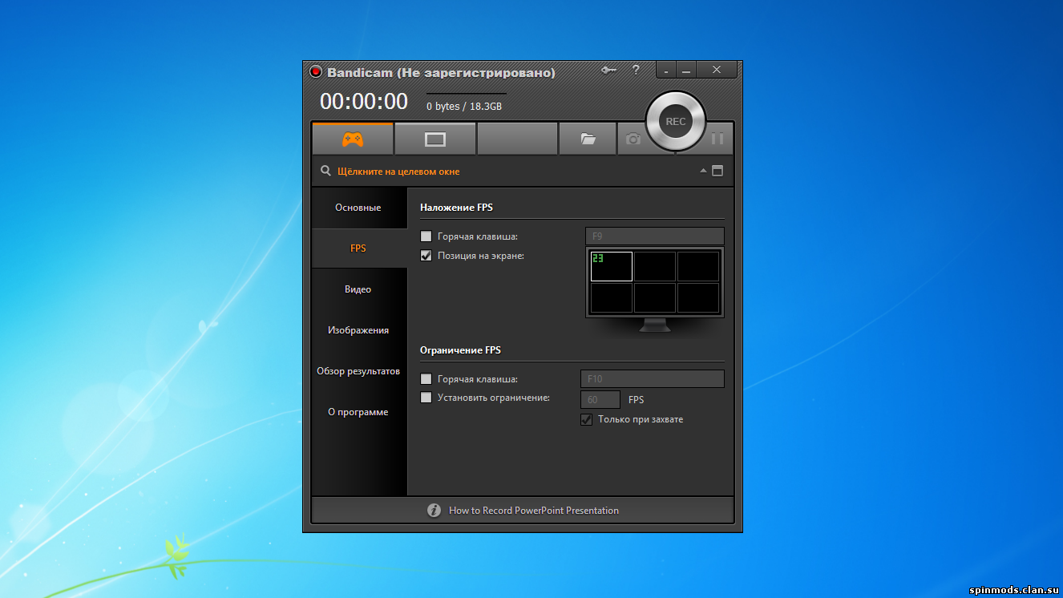Open the output folder icon
This screenshot has width=1063, height=598.
tap(588, 139)
